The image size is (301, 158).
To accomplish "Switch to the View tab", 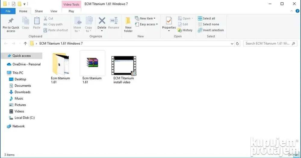I will tap(54, 11).
